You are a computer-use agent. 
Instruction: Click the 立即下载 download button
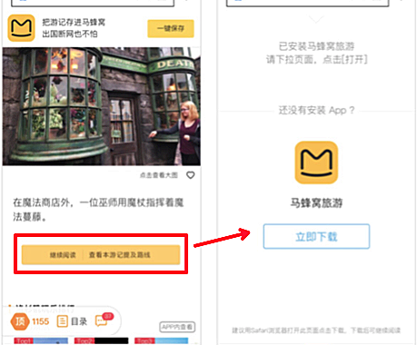click(x=316, y=236)
